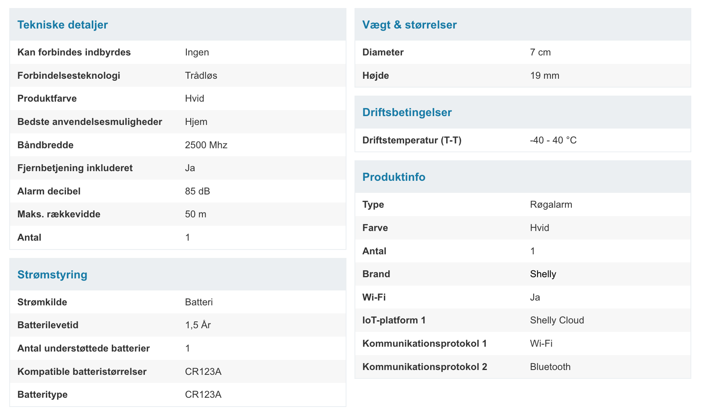Click the 85 dB alarm value
The width and height of the screenshot is (709, 413).
(x=197, y=191)
